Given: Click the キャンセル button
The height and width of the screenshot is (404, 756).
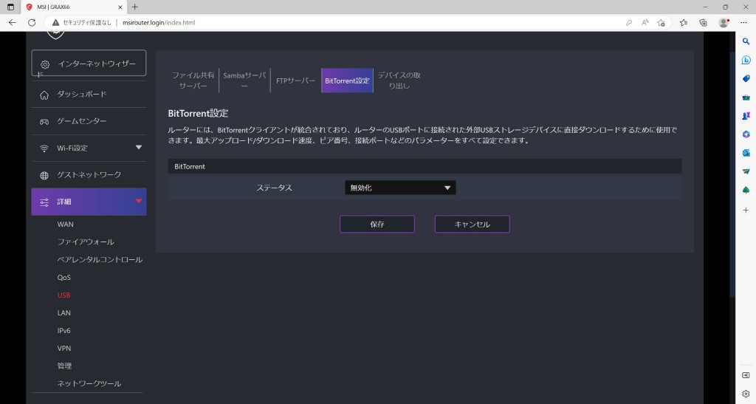Looking at the screenshot, I should (x=472, y=225).
